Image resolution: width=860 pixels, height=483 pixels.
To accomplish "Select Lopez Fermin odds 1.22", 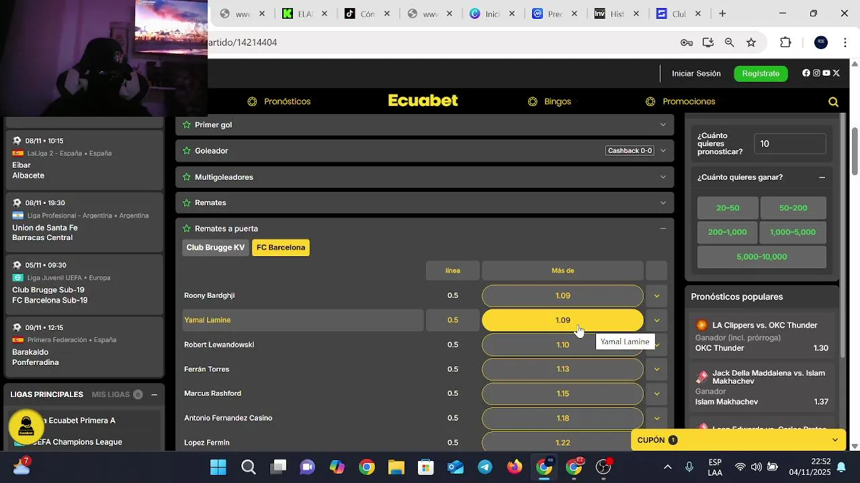I will 562,441.
